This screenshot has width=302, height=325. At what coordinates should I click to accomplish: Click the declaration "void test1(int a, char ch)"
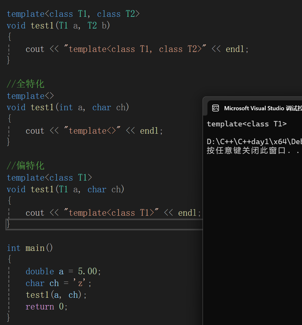point(68,107)
